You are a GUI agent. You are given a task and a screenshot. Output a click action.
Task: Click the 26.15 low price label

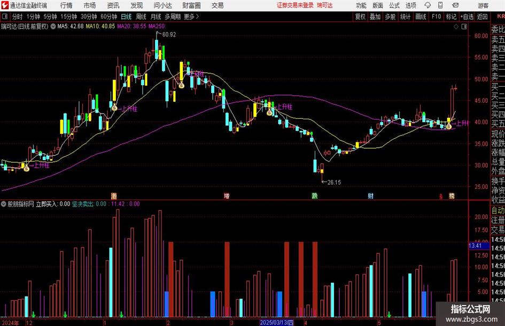coord(334,183)
